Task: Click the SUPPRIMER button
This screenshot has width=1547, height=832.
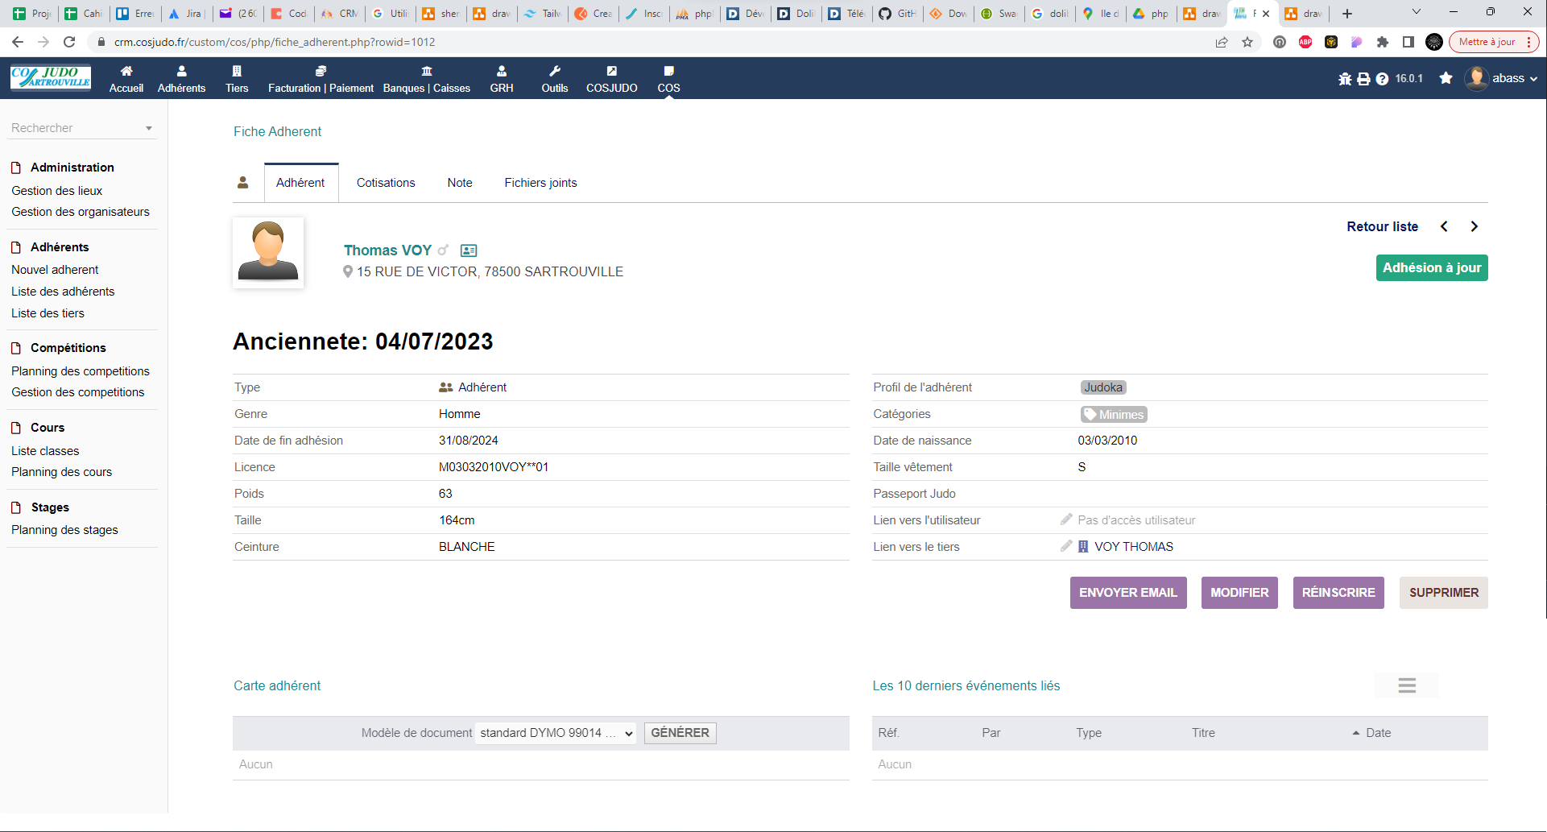Action: tap(1443, 593)
